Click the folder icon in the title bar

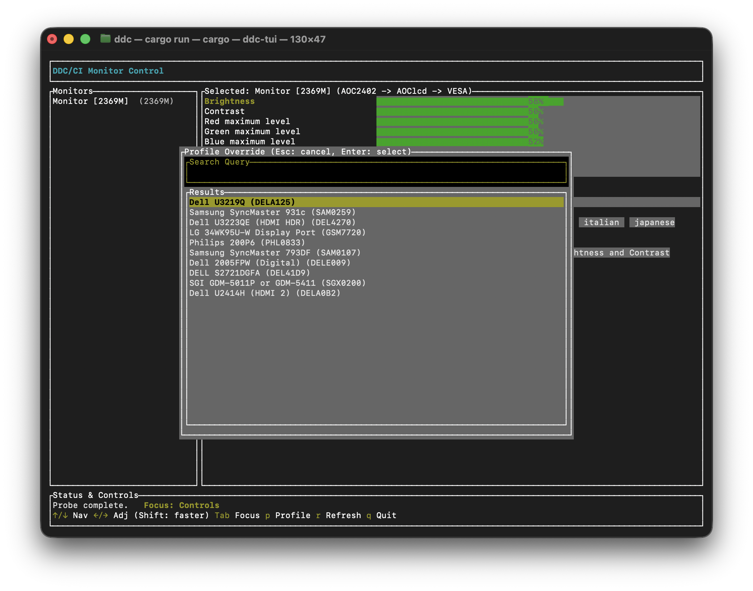(105, 39)
